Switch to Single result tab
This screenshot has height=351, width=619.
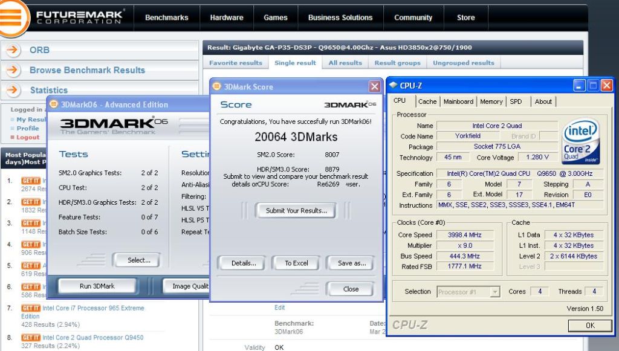(x=295, y=63)
